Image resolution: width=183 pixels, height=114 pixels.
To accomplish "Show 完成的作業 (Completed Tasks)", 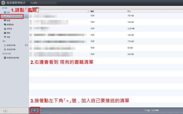I will (10, 49).
